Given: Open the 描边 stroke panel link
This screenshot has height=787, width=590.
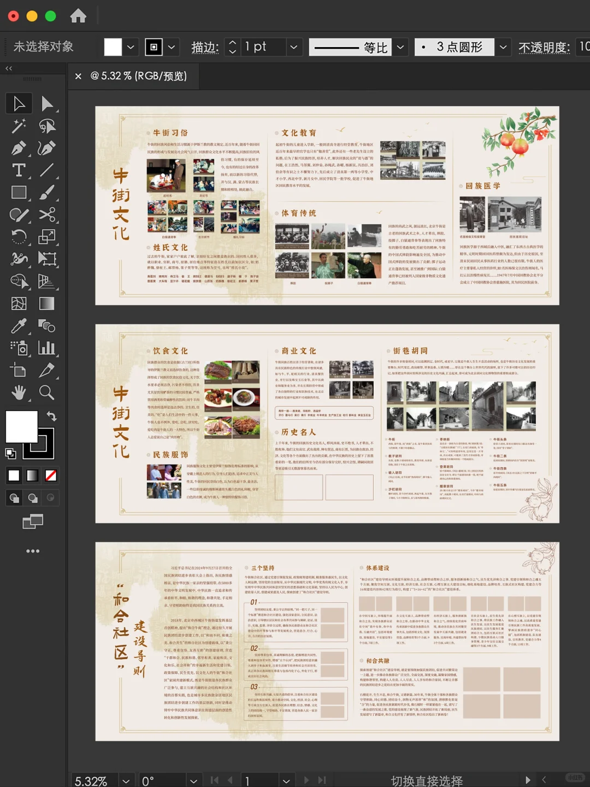Looking at the screenshot, I should click(205, 48).
